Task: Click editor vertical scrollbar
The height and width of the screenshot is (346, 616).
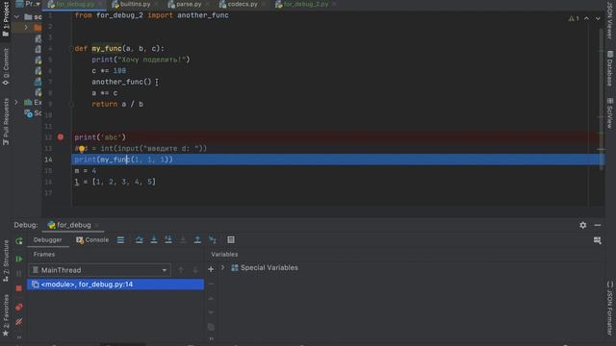Action: (601, 98)
